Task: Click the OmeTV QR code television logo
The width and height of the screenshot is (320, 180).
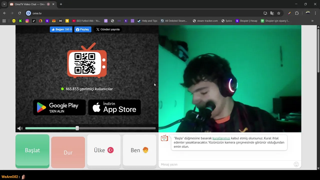Action: 87,61
